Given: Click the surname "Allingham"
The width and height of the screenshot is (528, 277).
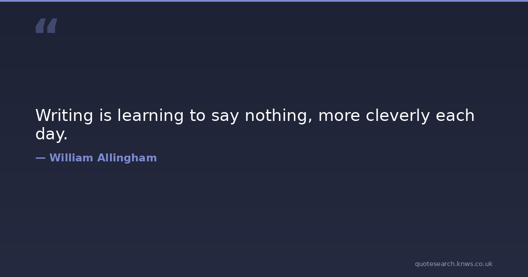Looking at the screenshot, I should pos(127,158).
